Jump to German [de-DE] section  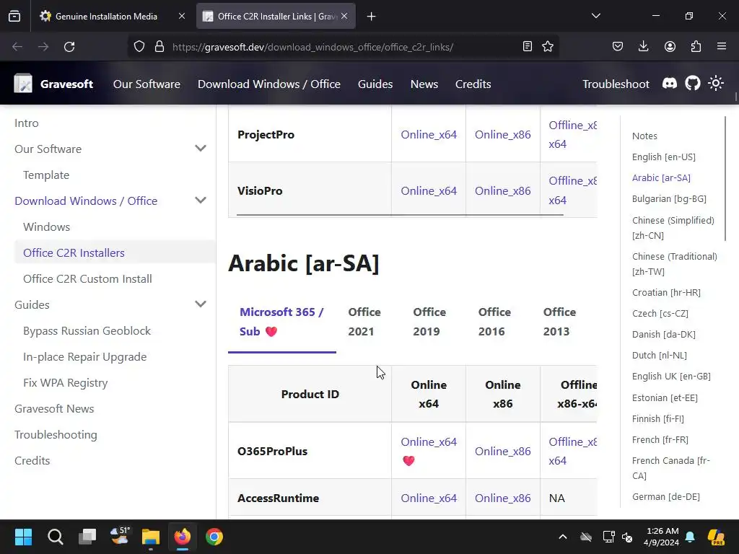[x=666, y=496]
